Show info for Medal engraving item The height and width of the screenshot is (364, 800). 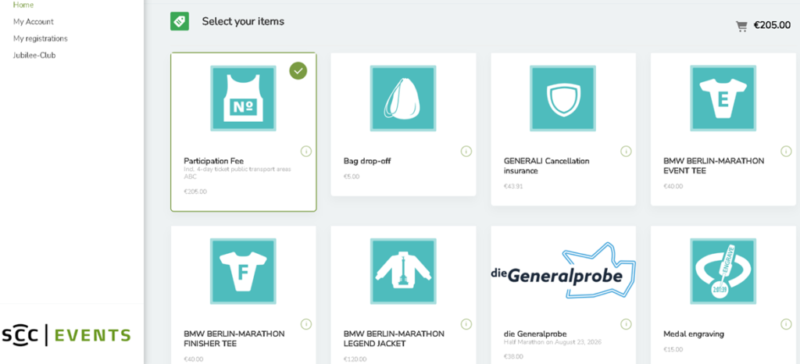tap(786, 324)
